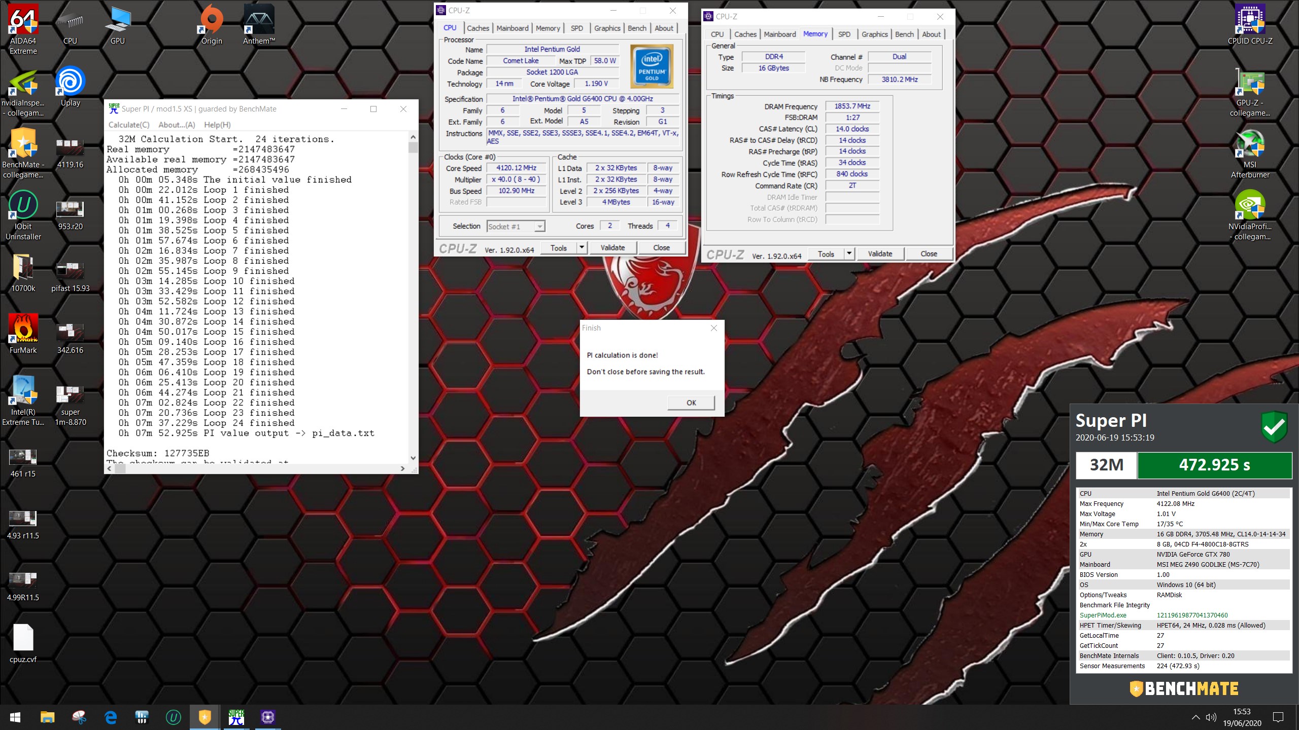Open the GPU desktop shortcut
This screenshot has height=730, width=1299.
click(x=117, y=25)
